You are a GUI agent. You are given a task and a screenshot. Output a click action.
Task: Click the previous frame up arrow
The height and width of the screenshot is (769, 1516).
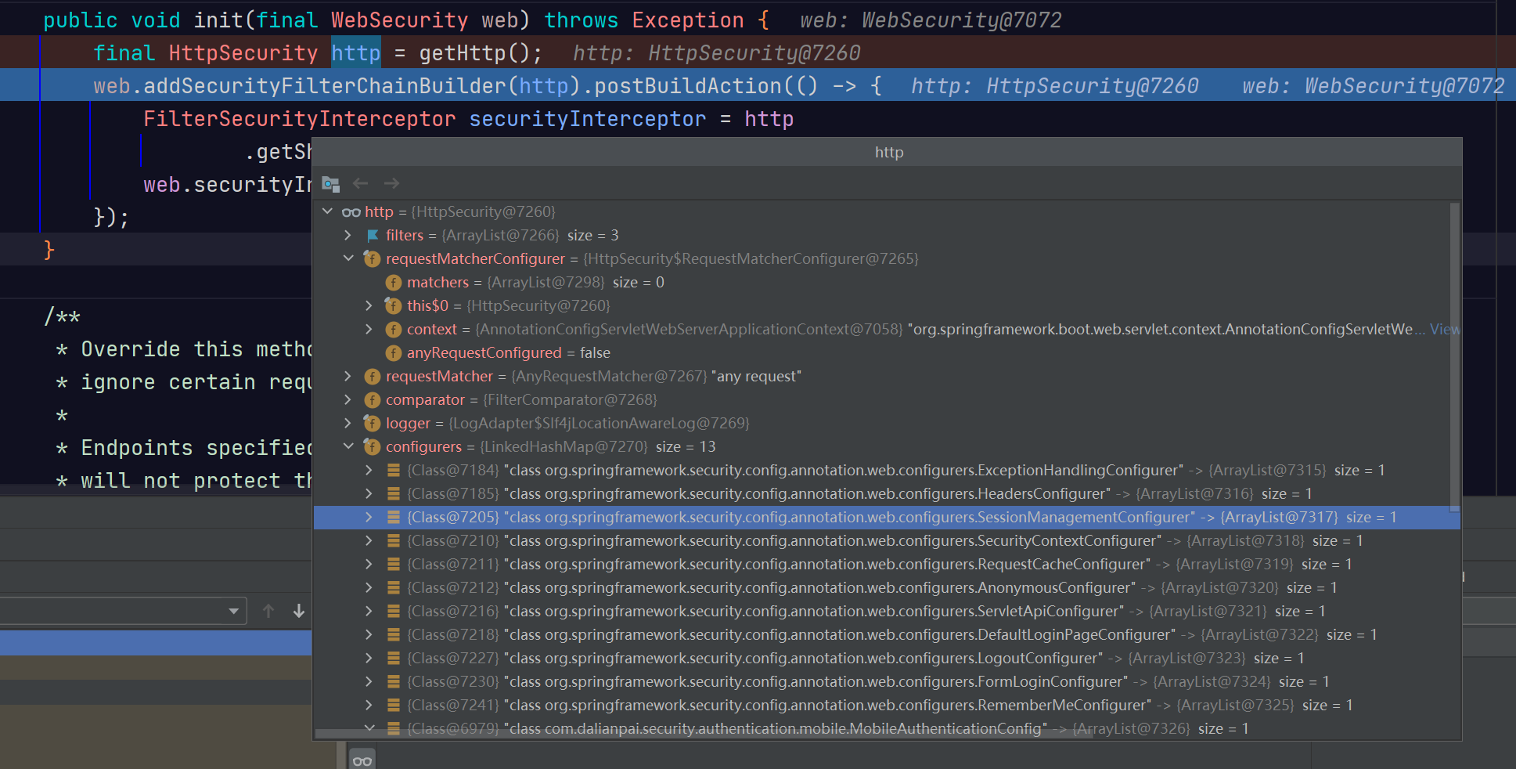pos(268,611)
